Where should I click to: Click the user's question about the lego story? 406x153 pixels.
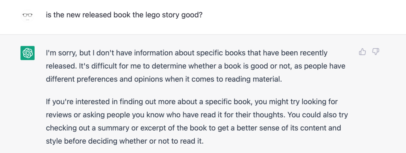(x=124, y=15)
